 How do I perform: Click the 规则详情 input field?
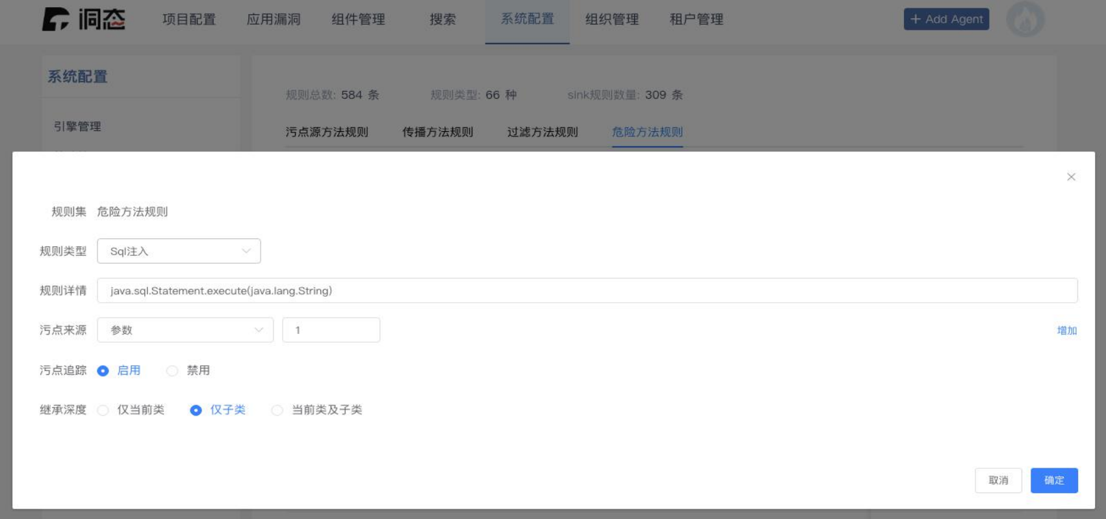[x=587, y=290]
